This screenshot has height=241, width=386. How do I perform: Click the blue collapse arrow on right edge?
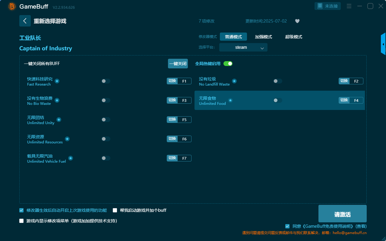coord(384,44)
